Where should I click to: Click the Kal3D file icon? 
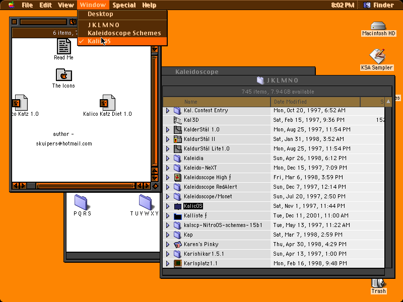pos(177,120)
